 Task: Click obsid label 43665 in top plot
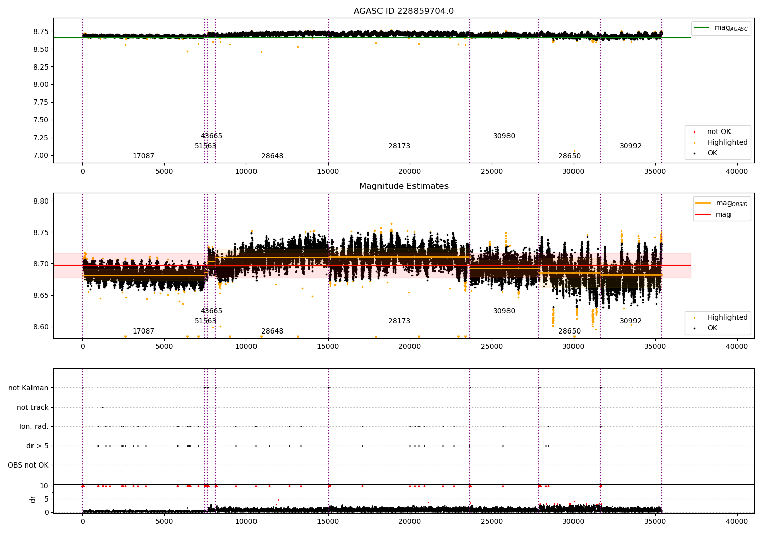211,136
